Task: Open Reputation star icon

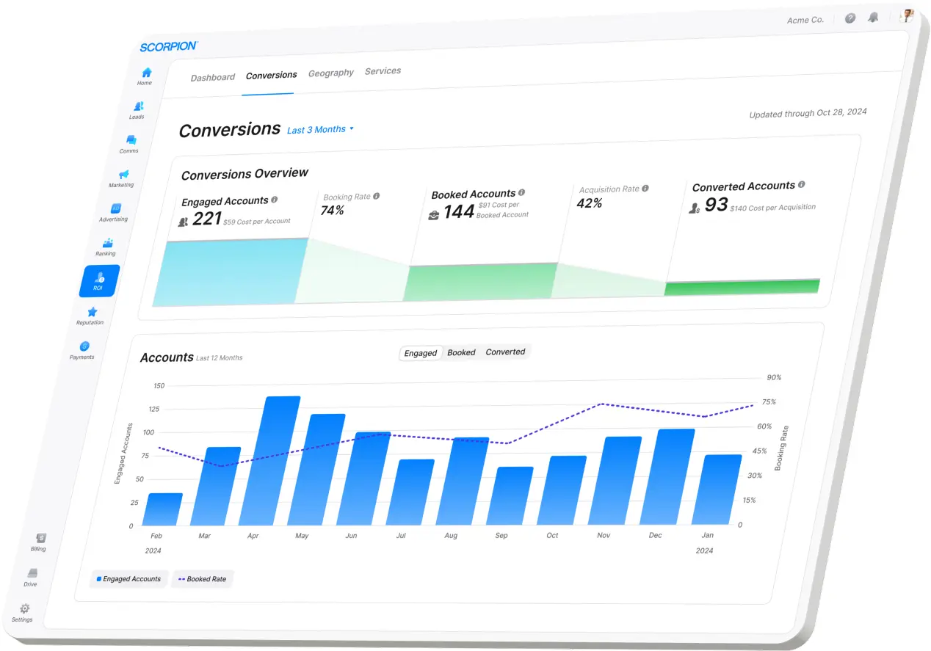Action: pyautogui.click(x=92, y=313)
